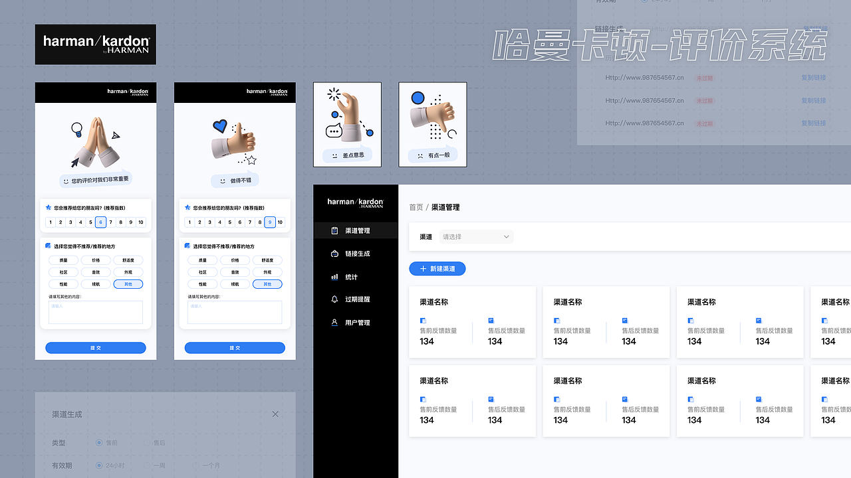Click the 您的评价对我们非常重要 caption bubble
Image resolution: width=851 pixels, height=478 pixels.
(x=95, y=180)
